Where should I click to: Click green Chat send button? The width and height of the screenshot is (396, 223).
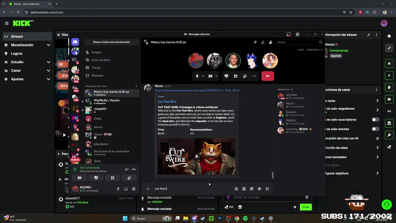point(306,207)
